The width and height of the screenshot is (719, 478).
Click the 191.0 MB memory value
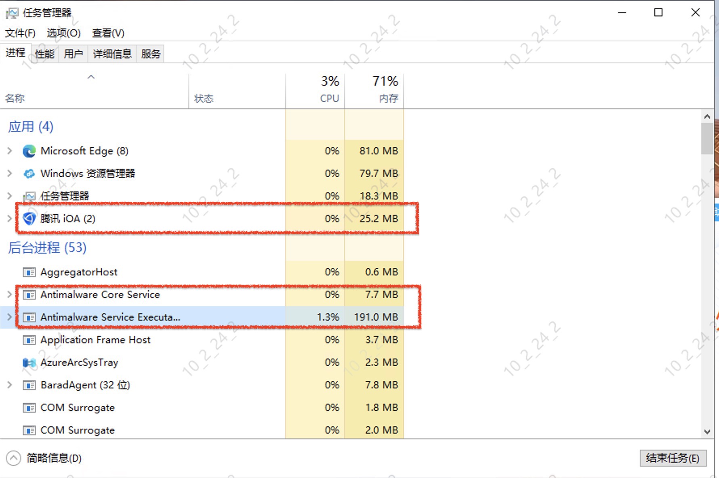(376, 317)
